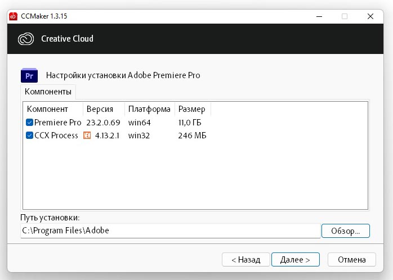Uncheck the Premiere Pro component checkbox
This screenshot has width=393, height=280.
tap(29, 123)
